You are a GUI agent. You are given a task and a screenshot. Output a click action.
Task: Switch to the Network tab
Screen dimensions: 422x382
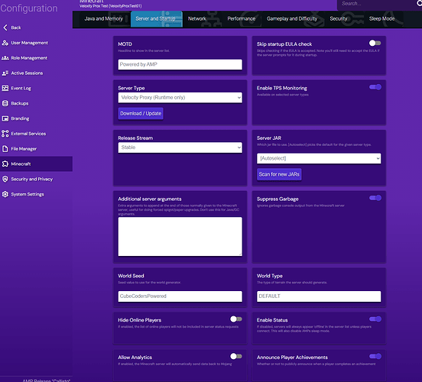pos(197,18)
